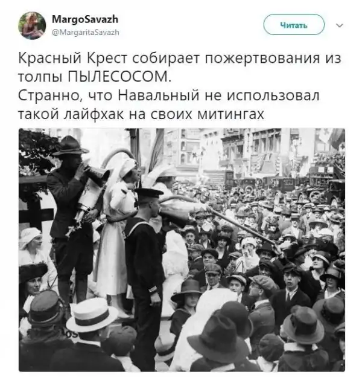Open the attached black-and-white crowd photo

(182, 250)
